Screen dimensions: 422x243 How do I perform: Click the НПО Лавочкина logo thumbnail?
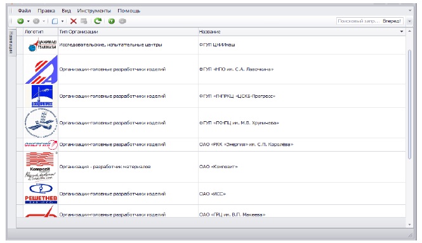(41, 69)
